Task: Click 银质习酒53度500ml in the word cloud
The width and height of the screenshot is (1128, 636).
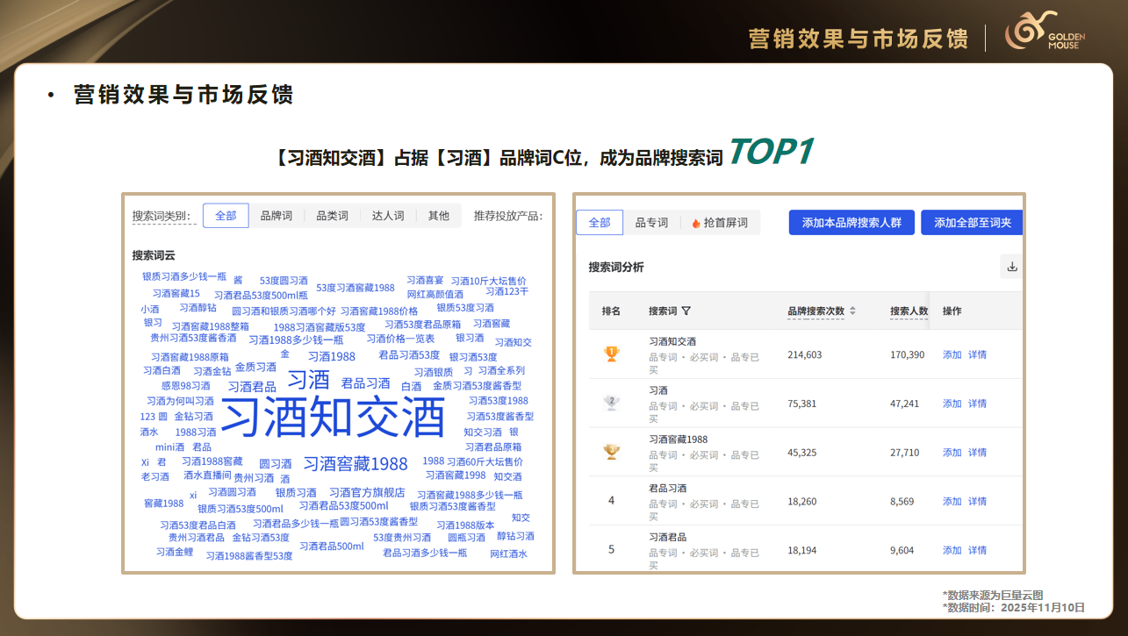Action: click(x=241, y=509)
